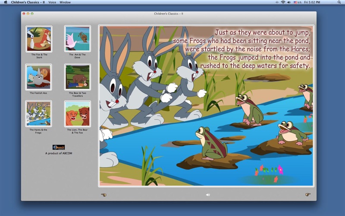Open the Voice menu
The width and height of the screenshot is (345, 216).
[x=52, y=2]
